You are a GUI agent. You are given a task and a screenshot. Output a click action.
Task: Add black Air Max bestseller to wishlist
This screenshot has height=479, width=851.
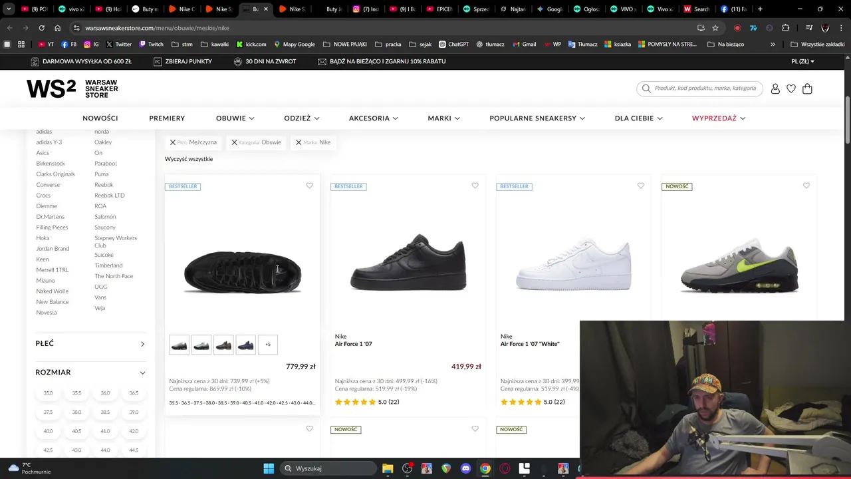pyautogui.click(x=309, y=186)
